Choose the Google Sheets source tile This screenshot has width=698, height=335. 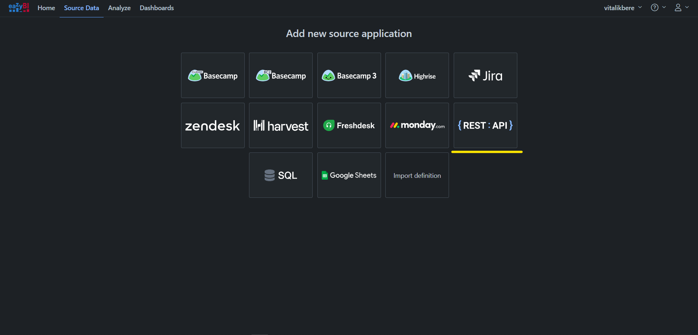pyautogui.click(x=349, y=175)
